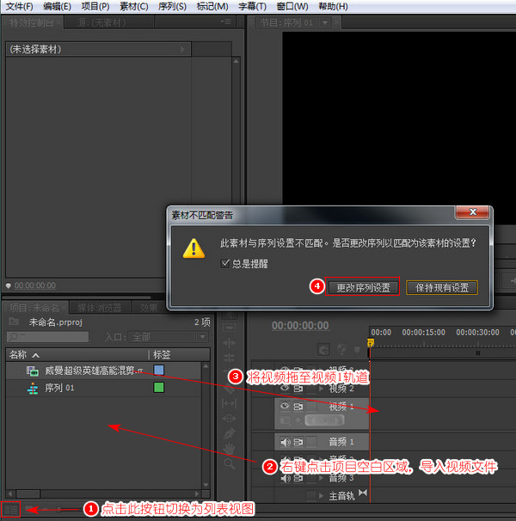
Task: Select the Rolling Edit tool
Action: click(x=229, y=358)
